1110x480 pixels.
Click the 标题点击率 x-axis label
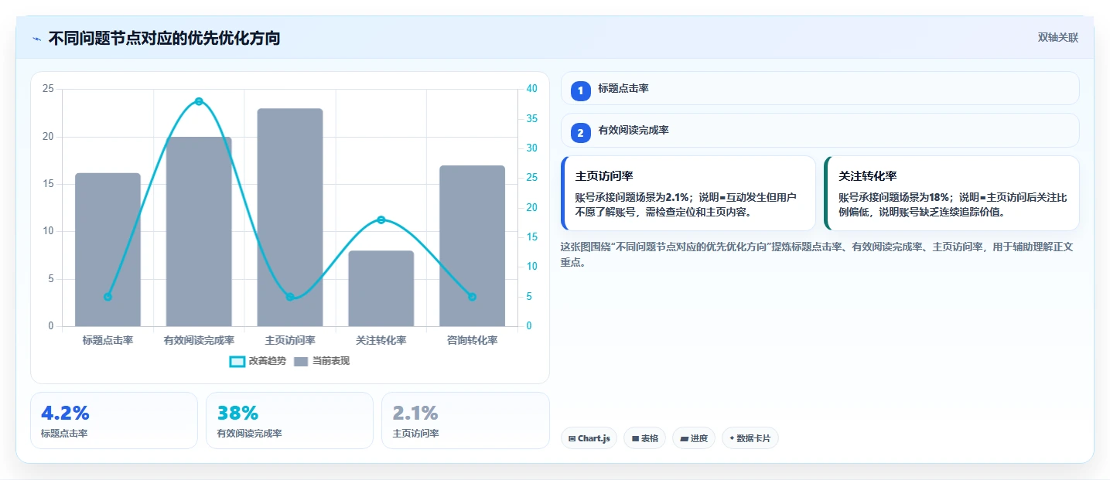108,340
